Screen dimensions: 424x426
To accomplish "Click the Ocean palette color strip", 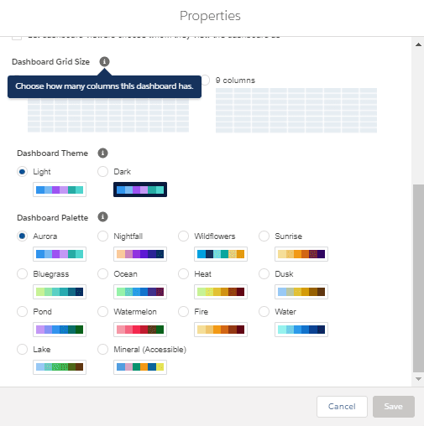I will (x=140, y=292).
